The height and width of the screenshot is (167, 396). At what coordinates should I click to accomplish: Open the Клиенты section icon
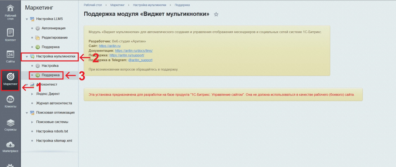(x=10, y=99)
